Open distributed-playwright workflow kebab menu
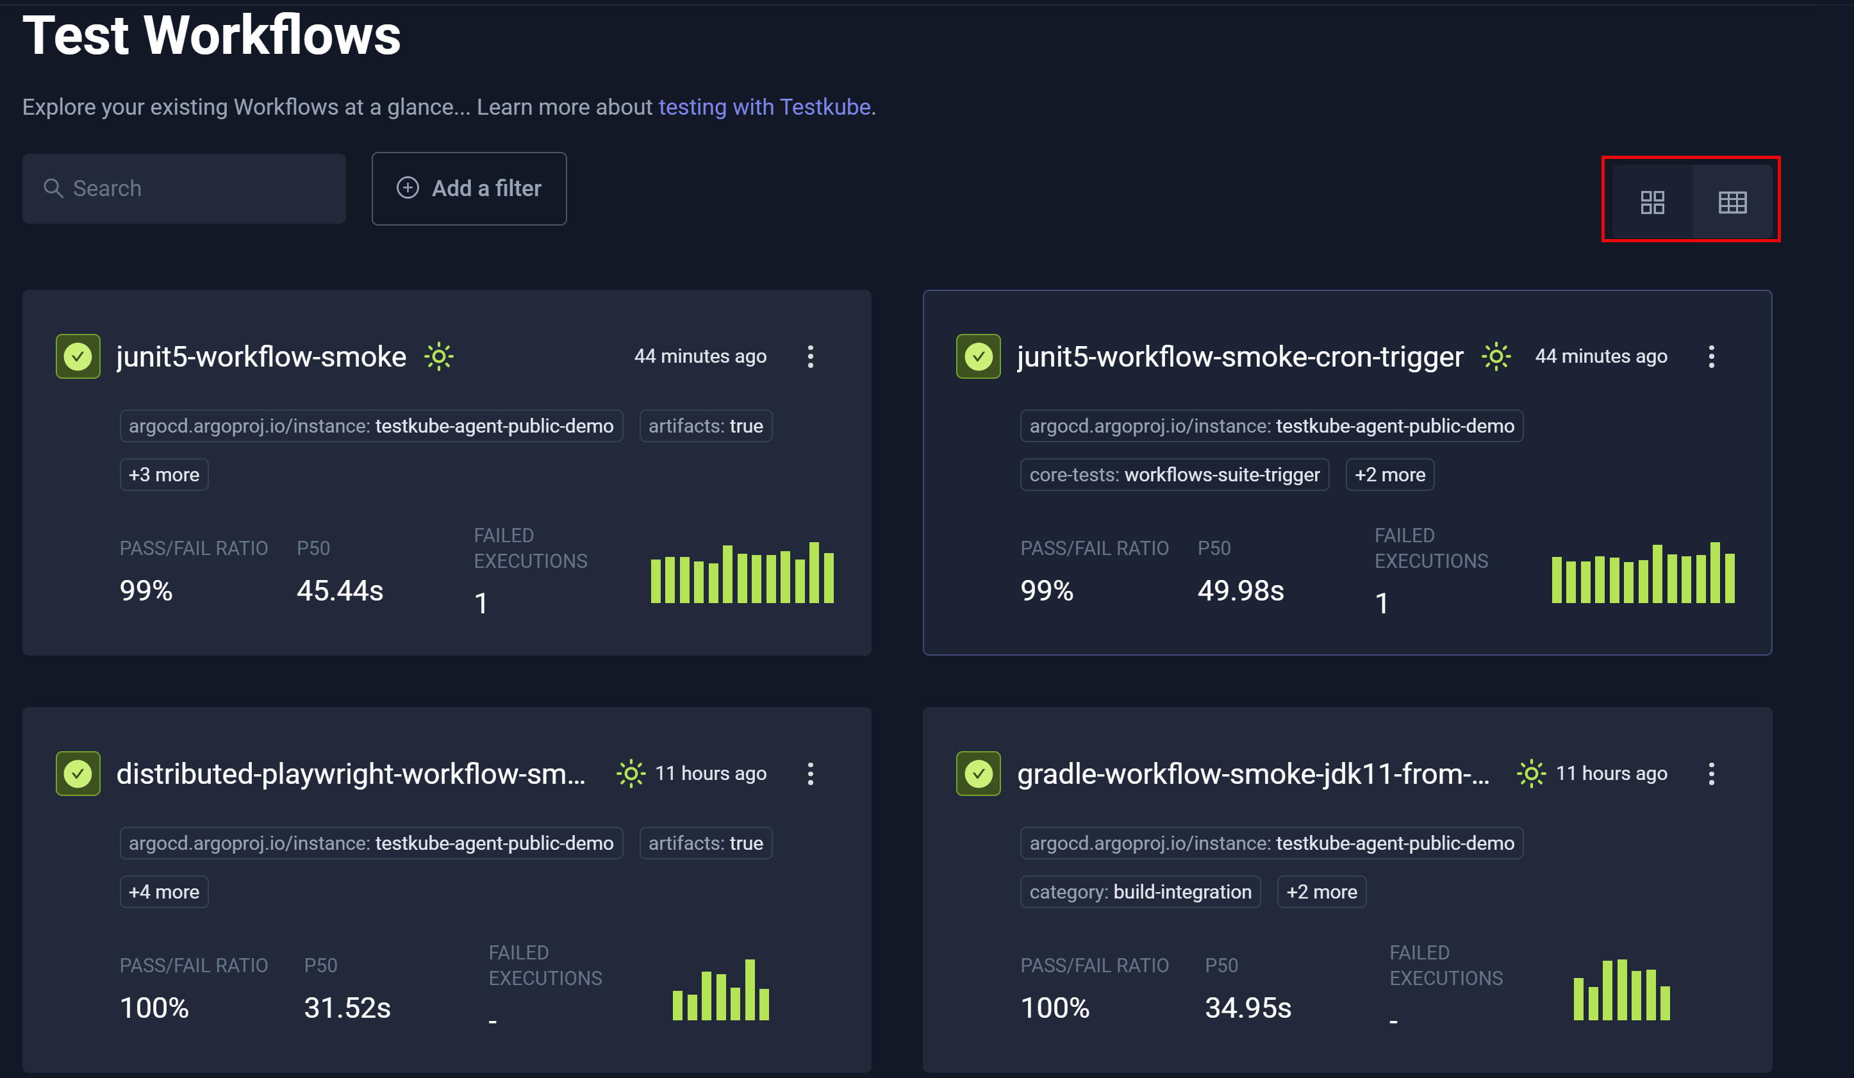Image resolution: width=1854 pixels, height=1078 pixels. pyautogui.click(x=810, y=774)
